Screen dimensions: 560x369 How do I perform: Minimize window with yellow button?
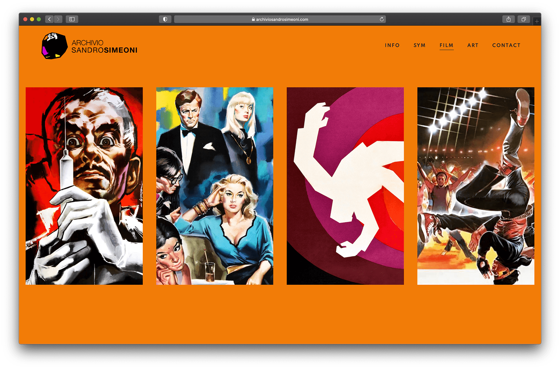pyautogui.click(x=32, y=19)
